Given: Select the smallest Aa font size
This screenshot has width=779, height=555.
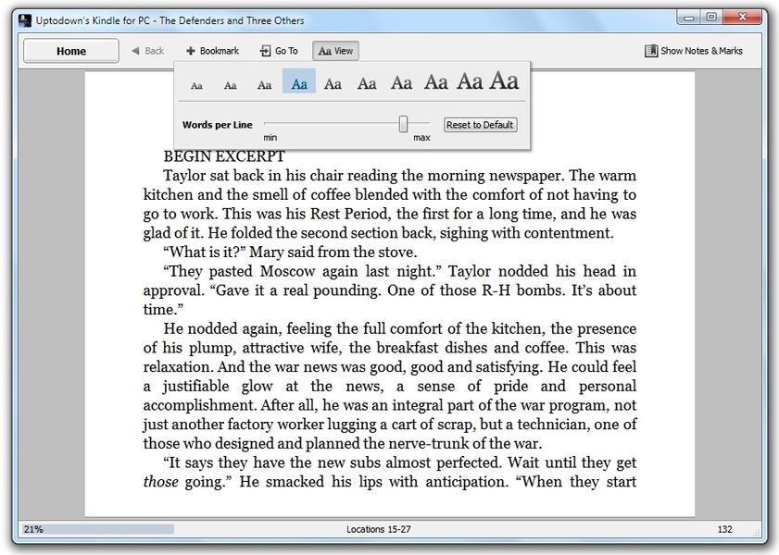Looking at the screenshot, I should pos(196,84).
